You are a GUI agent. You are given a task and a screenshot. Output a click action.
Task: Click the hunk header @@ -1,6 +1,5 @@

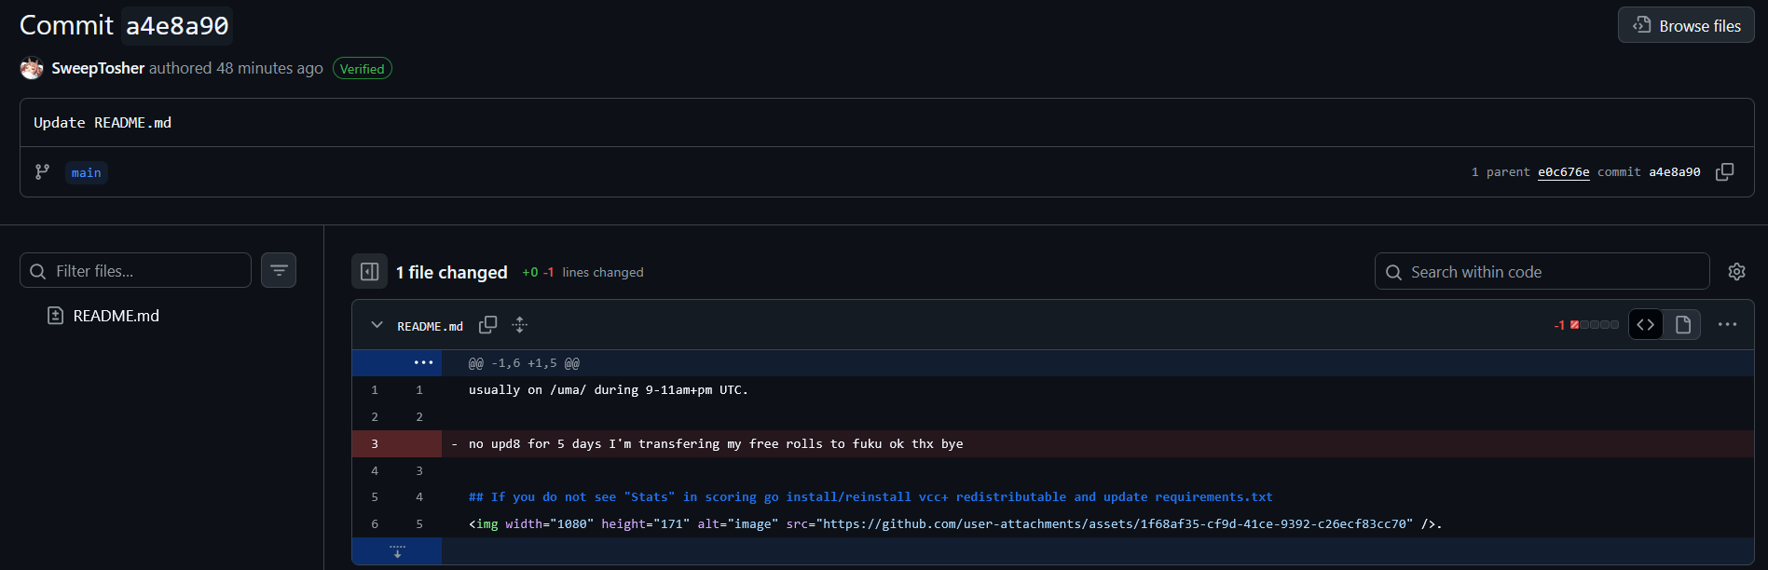[524, 363]
